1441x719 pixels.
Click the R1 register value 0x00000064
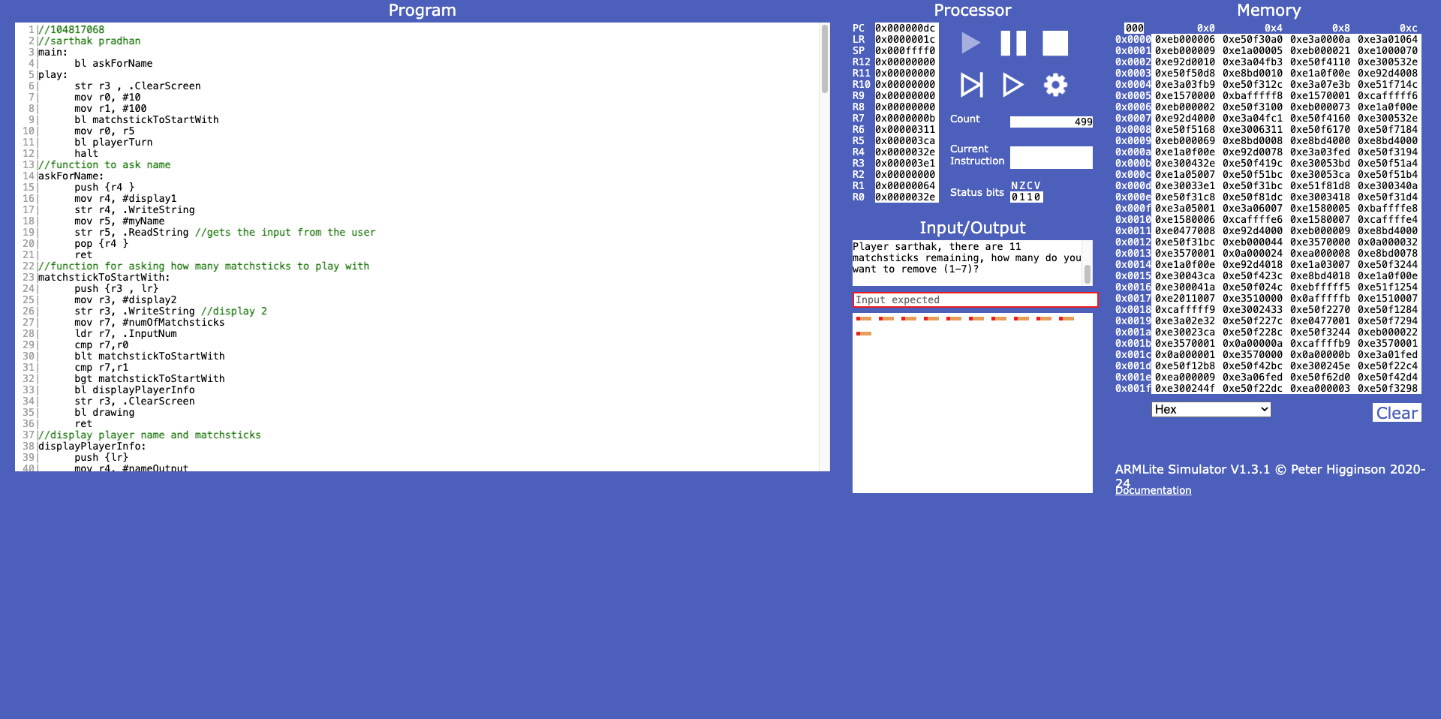[x=906, y=185]
